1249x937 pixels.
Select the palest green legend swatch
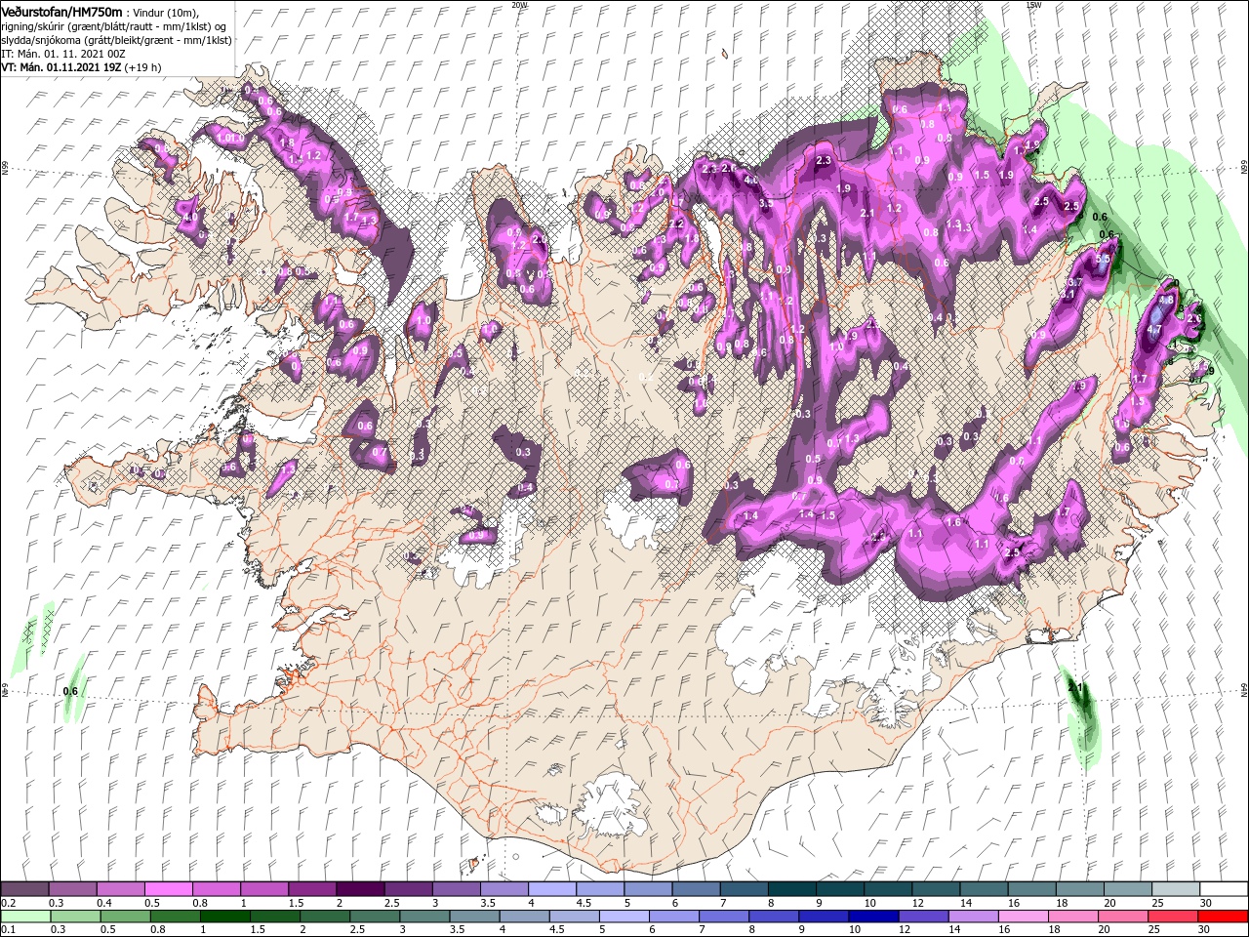click(24, 917)
